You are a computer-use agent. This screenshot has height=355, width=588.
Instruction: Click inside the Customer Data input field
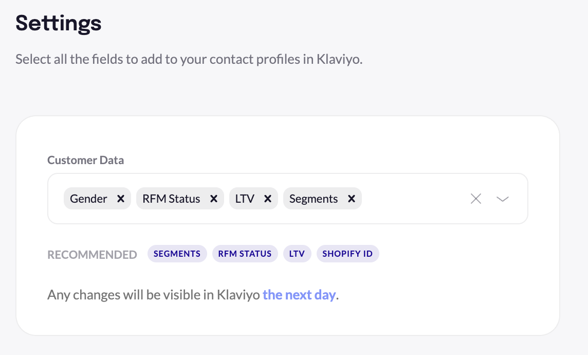[x=411, y=199]
